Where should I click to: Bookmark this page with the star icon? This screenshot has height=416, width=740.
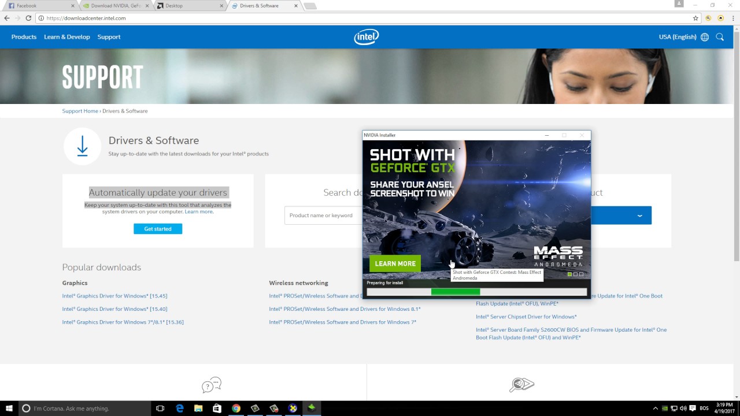click(x=696, y=18)
